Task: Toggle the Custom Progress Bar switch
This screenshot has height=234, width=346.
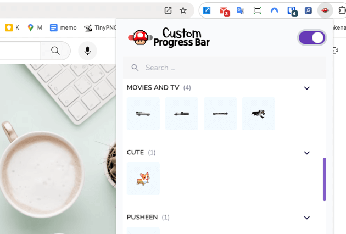Action: tap(312, 38)
